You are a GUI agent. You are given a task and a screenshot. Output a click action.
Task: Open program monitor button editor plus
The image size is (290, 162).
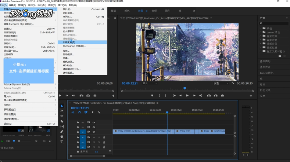[251, 96]
